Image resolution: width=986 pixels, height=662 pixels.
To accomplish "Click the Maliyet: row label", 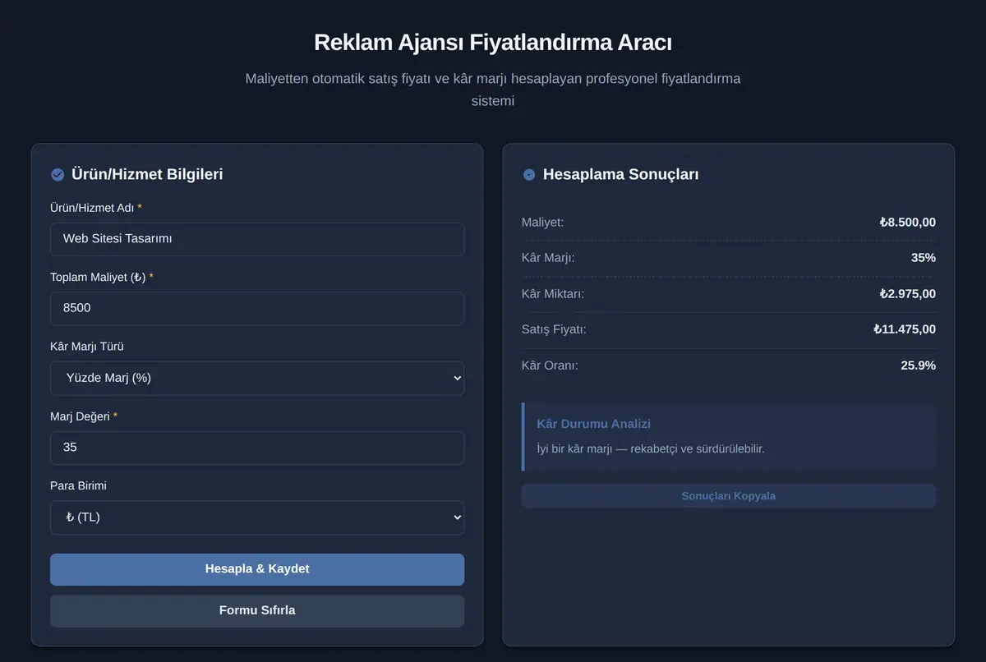I will click(542, 223).
